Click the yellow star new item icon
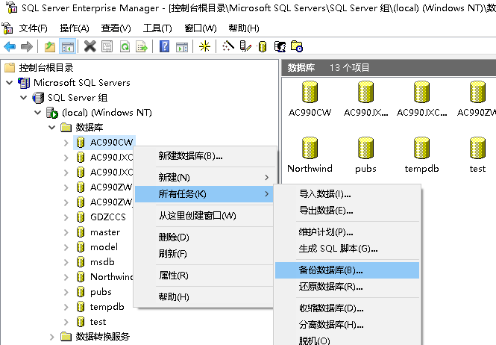The height and width of the screenshot is (345, 496). pyautogui.click(x=204, y=46)
